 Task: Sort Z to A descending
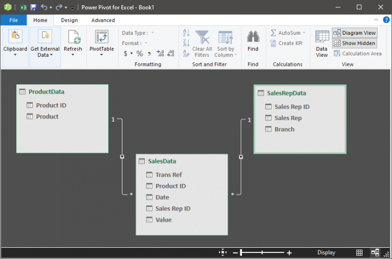click(x=186, y=43)
